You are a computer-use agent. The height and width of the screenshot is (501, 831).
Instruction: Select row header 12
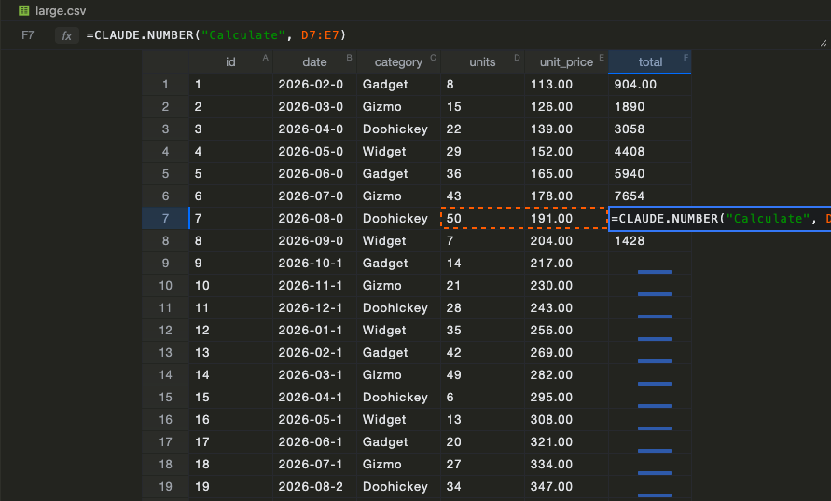coord(165,331)
